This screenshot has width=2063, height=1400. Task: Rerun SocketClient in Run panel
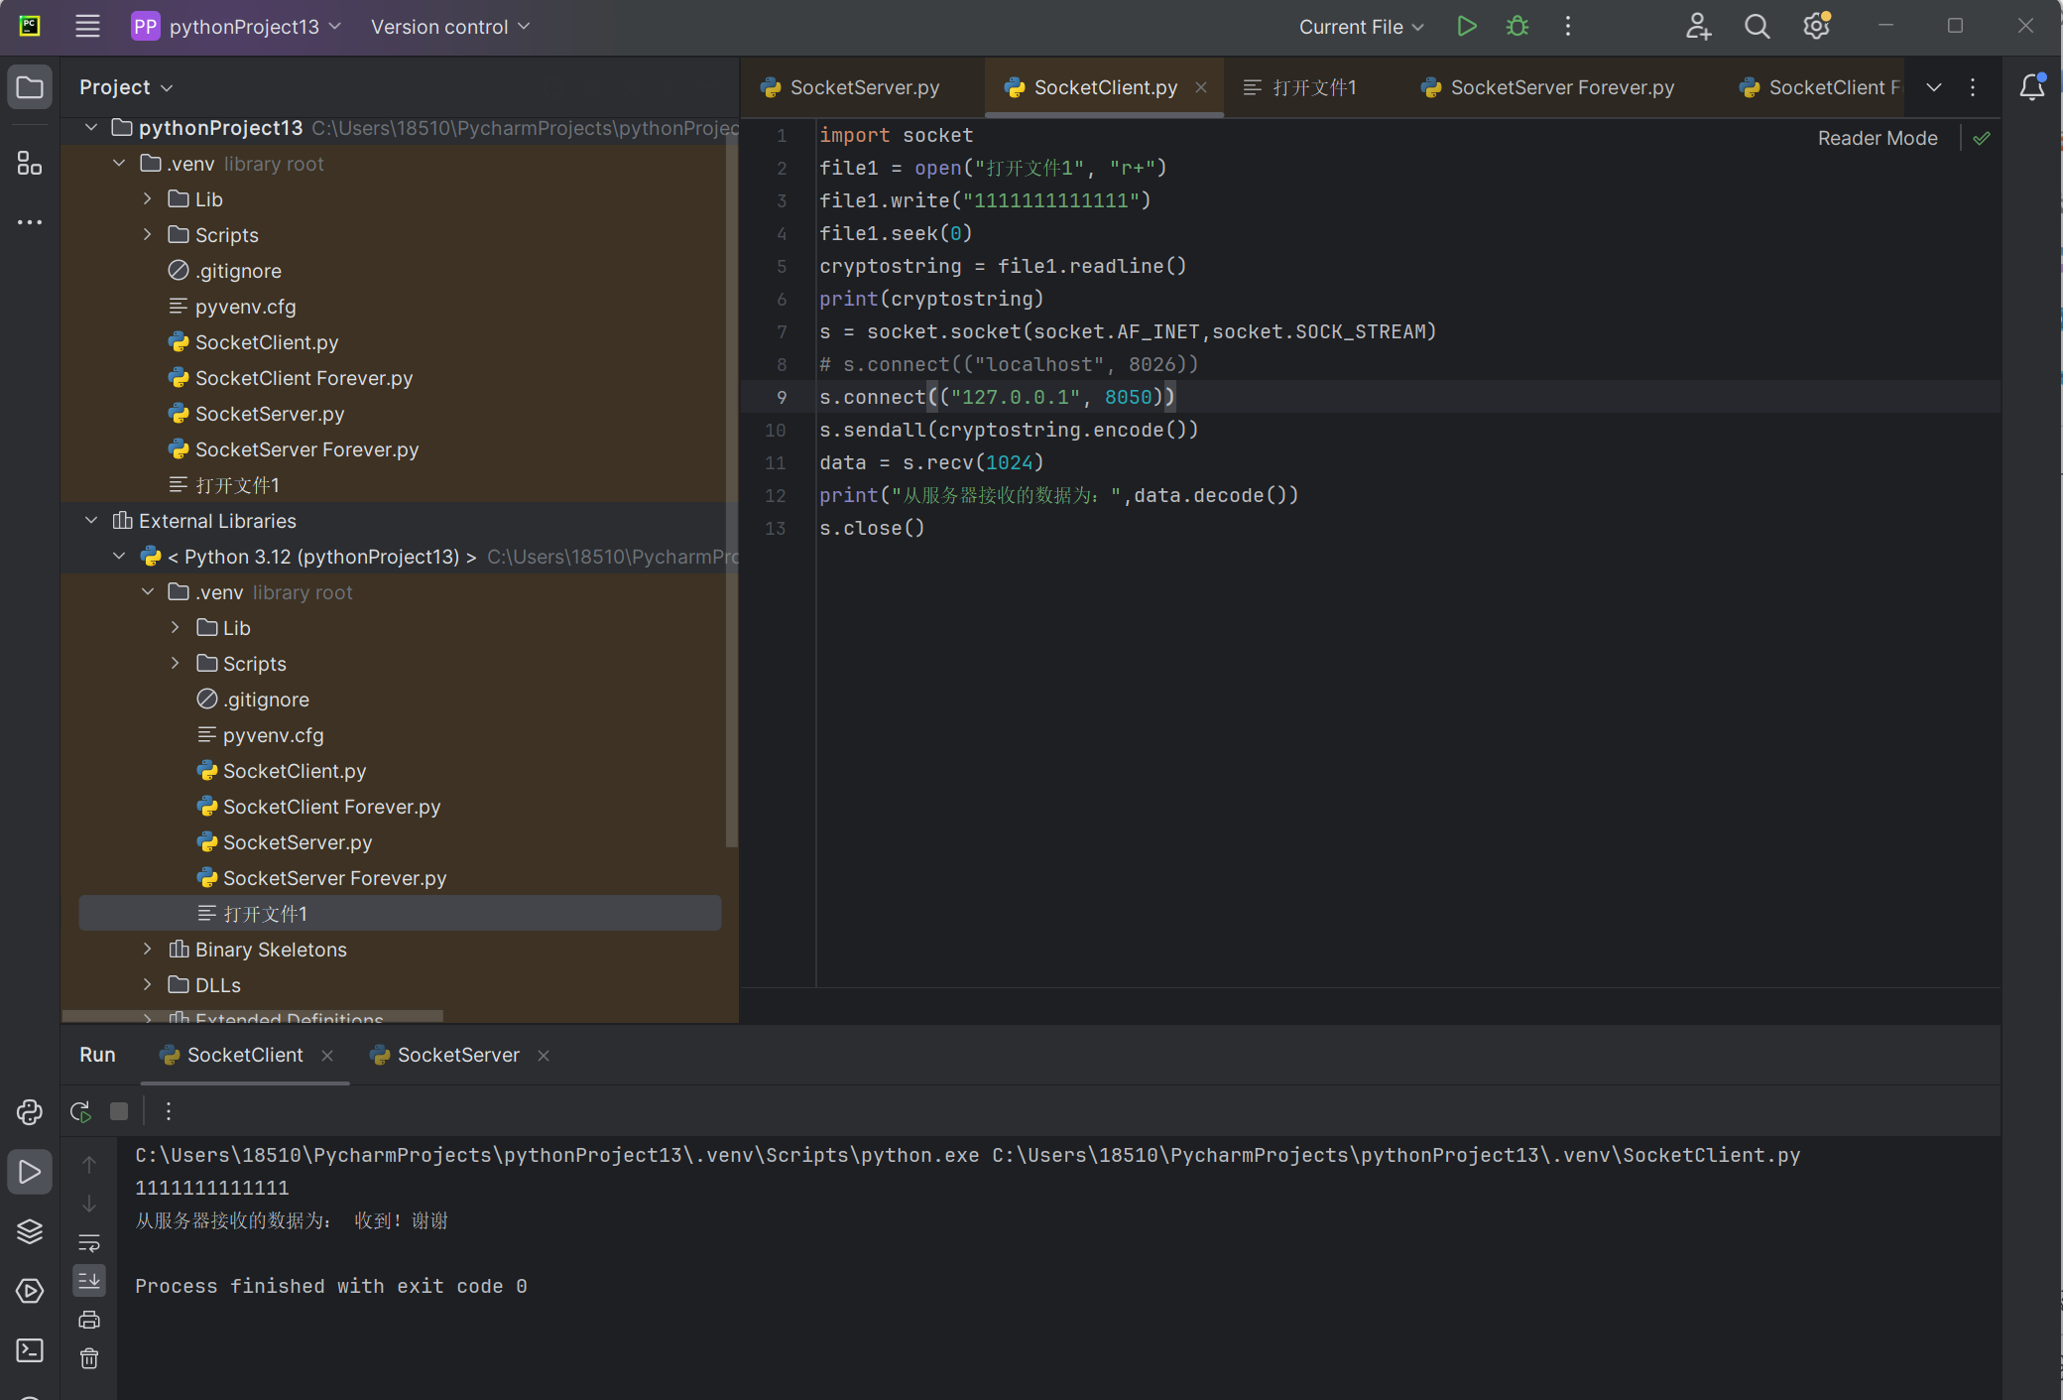point(81,1111)
